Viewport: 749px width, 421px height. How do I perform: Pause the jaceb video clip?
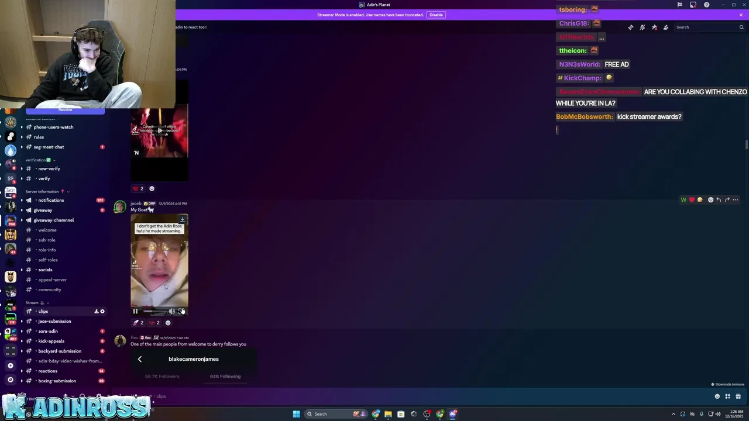(135, 311)
